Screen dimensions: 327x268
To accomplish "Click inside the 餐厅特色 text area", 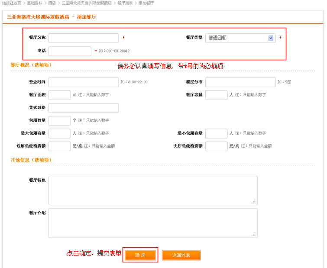I will 153,191.
